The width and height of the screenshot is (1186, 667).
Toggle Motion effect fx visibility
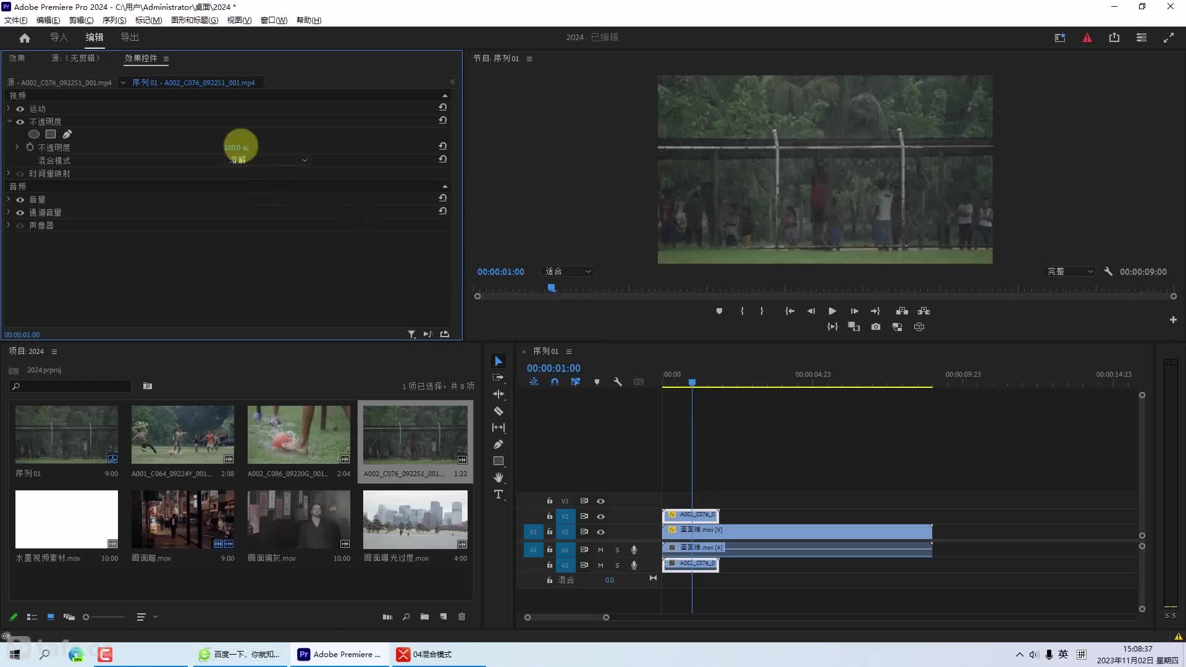[20, 109]
